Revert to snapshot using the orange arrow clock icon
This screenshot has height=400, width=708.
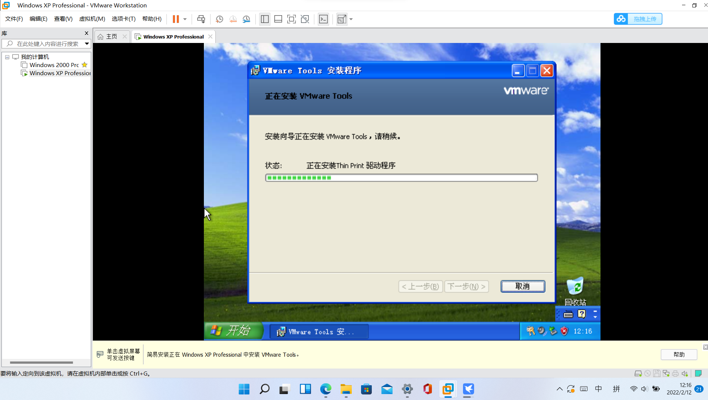(233, 19)
